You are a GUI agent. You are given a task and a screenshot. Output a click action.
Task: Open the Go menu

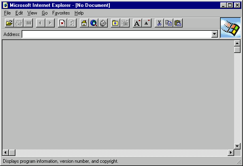click(45, 13)
